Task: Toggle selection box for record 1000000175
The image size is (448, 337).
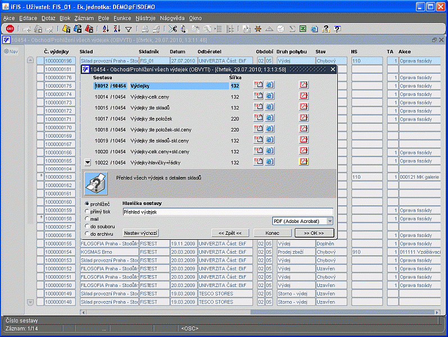Action: [40, 86]
